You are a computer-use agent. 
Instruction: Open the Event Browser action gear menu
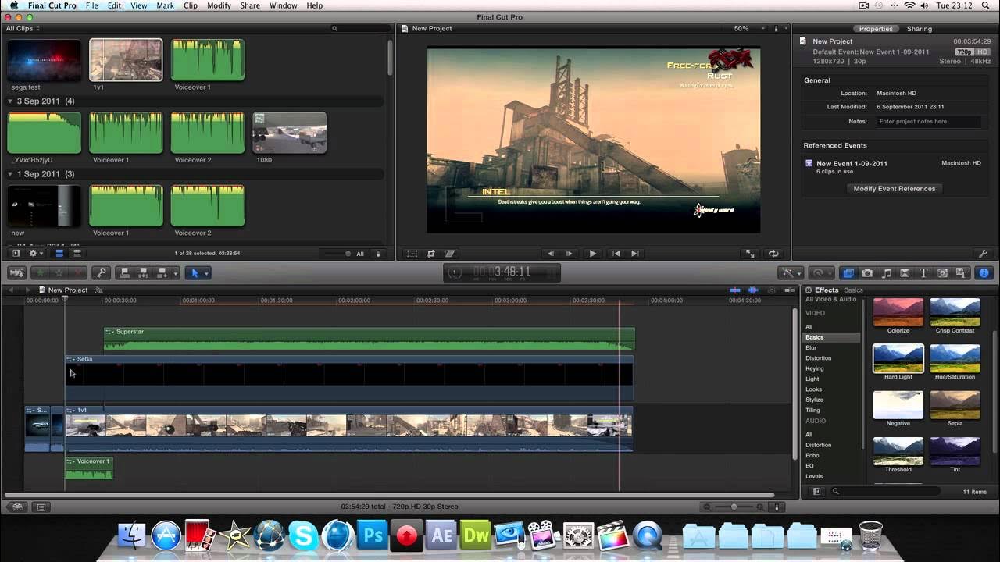coord(36,254)
